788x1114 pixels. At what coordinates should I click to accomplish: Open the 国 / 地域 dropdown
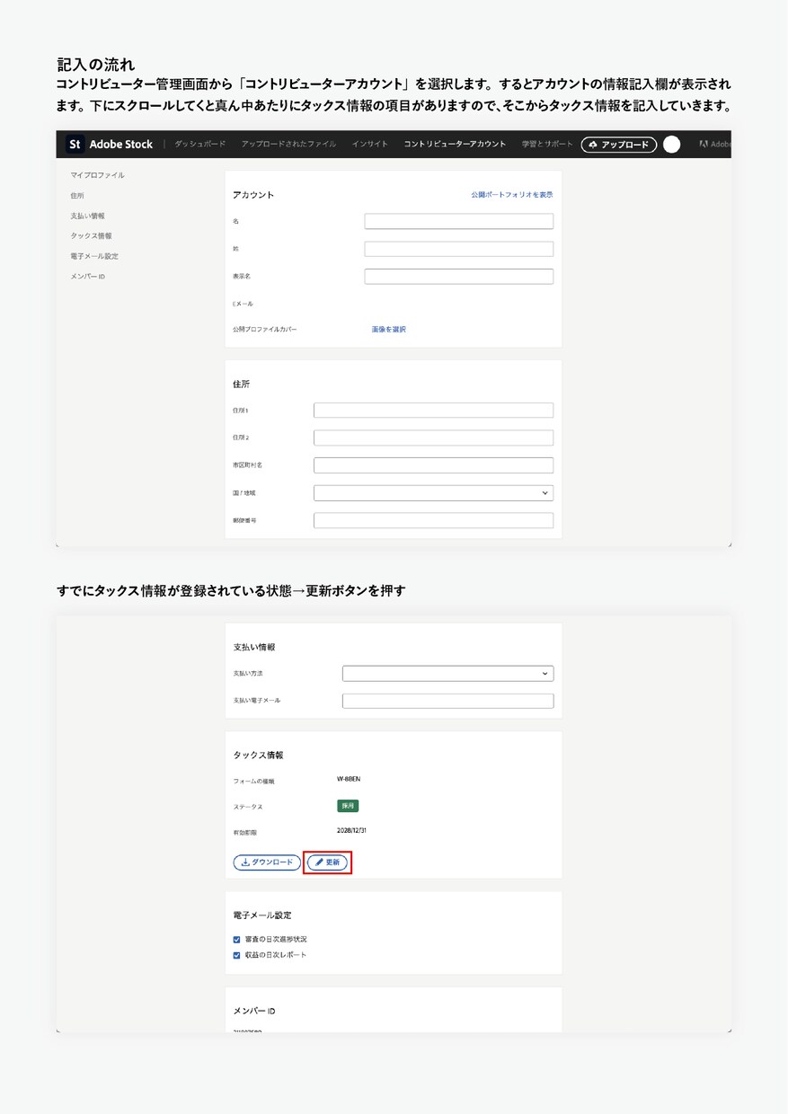pos(433,493)
